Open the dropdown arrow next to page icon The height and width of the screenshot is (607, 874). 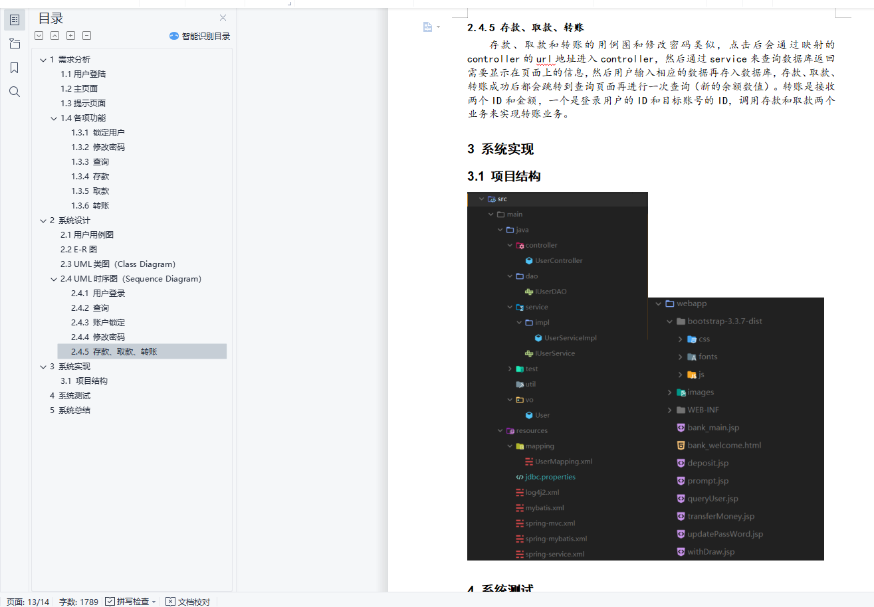point(438,27)
